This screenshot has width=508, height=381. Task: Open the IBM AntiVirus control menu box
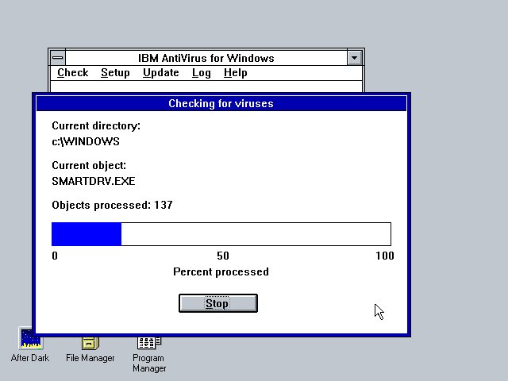click(58, 58)
